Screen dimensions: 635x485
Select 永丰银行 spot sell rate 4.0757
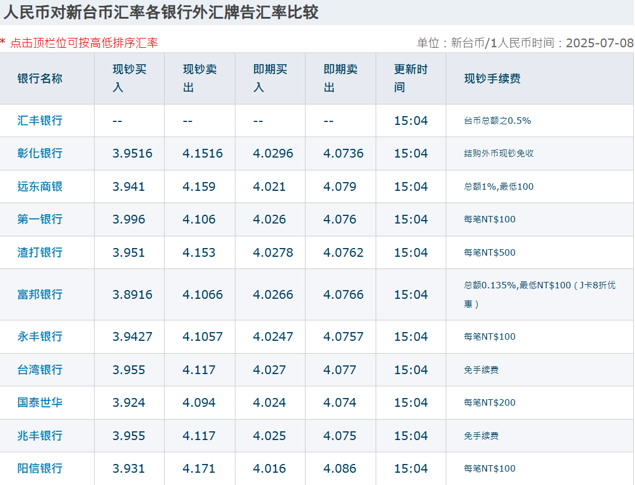tap(343, 337)
